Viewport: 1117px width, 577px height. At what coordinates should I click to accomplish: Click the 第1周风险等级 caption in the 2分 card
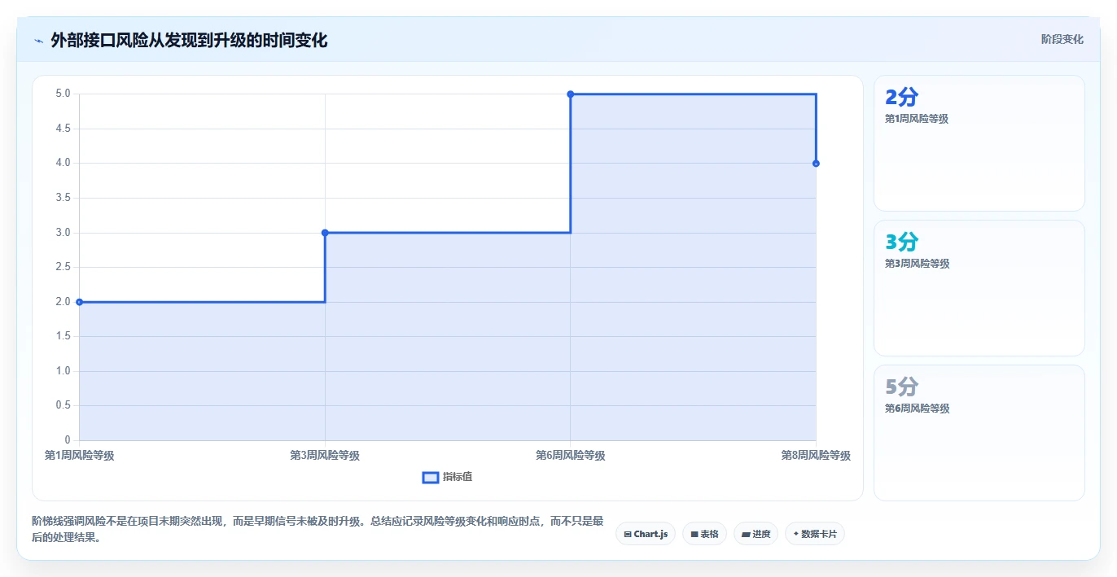coord(917,119)
